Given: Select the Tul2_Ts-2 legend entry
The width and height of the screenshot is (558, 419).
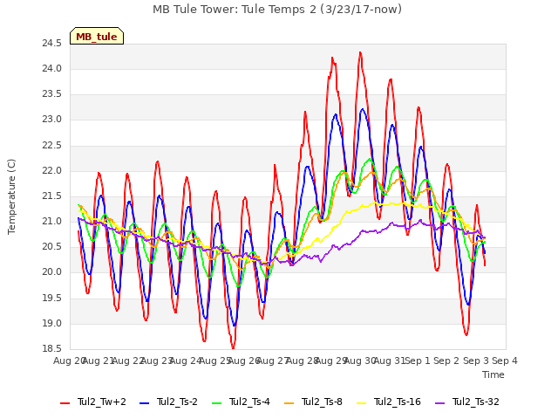Looking at the screenshot, I should pos(168,402).
